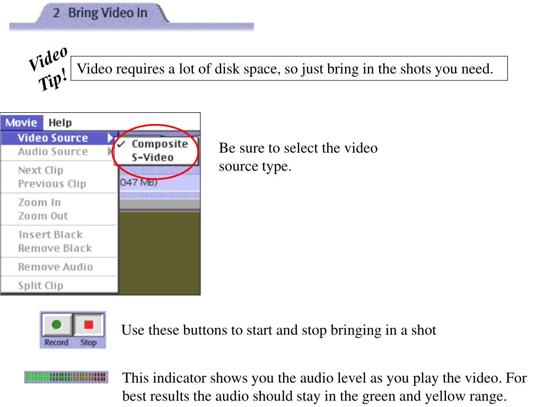
Task: Click Next Clip menu entry
Action: (x=59, y=170)
